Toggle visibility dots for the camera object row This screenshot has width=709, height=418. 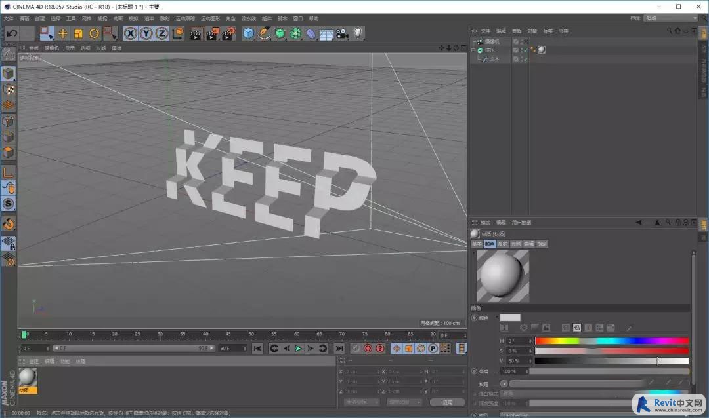pos(523,41)
